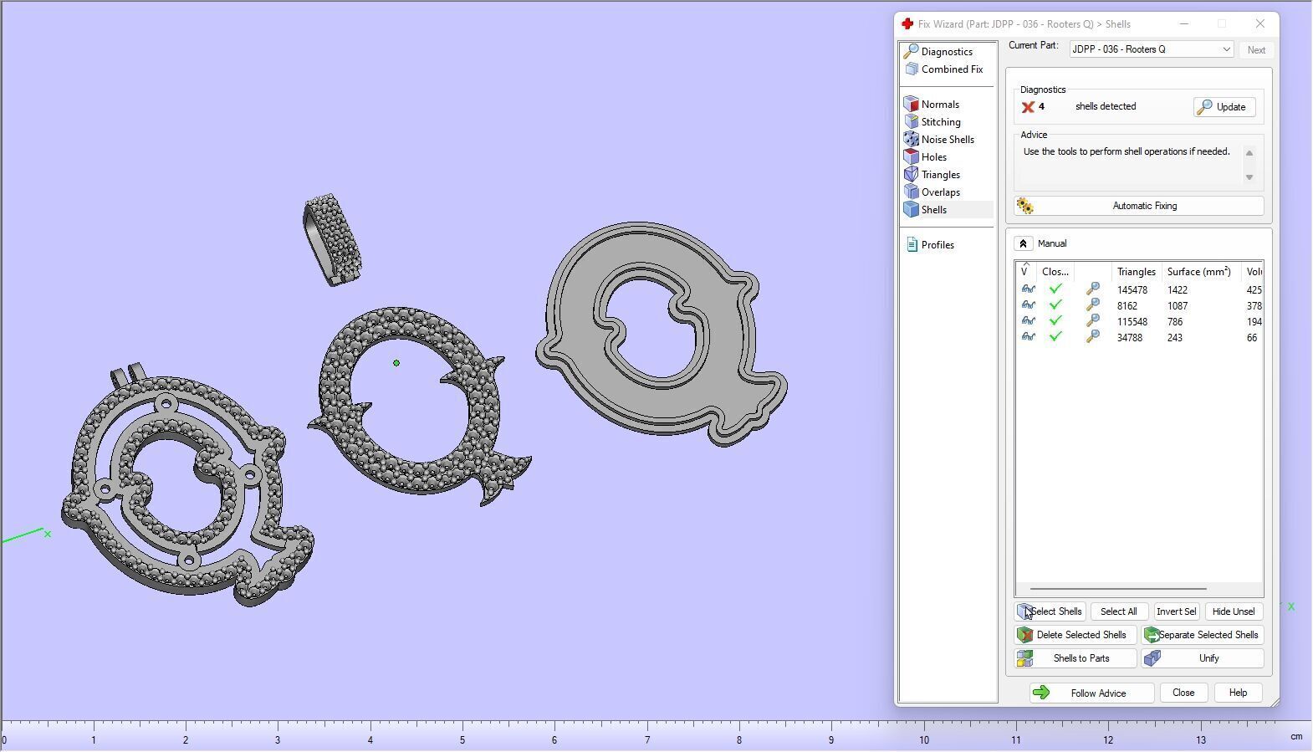Select the surface value 1087 cell
Viewport: 1313px width, 752px height.
1178,306
